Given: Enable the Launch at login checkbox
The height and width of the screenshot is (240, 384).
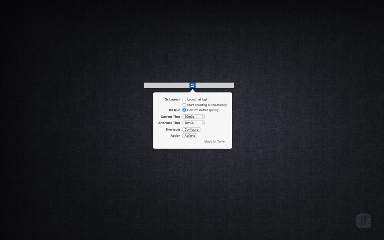Looking at the screenshot, I should (x=184, y=99).
